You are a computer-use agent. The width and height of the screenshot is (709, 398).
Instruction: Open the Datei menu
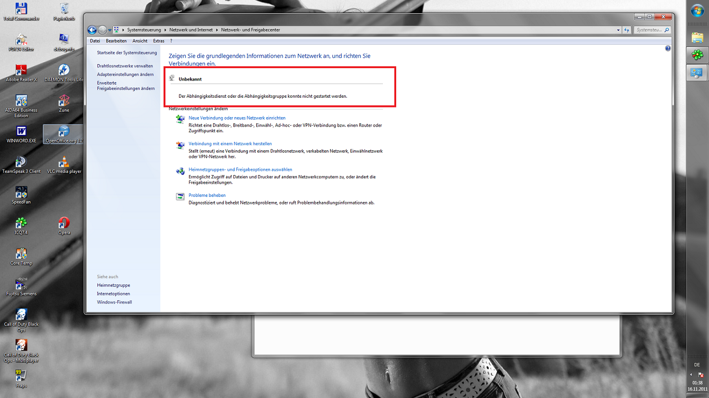click(x=95, y=41)
